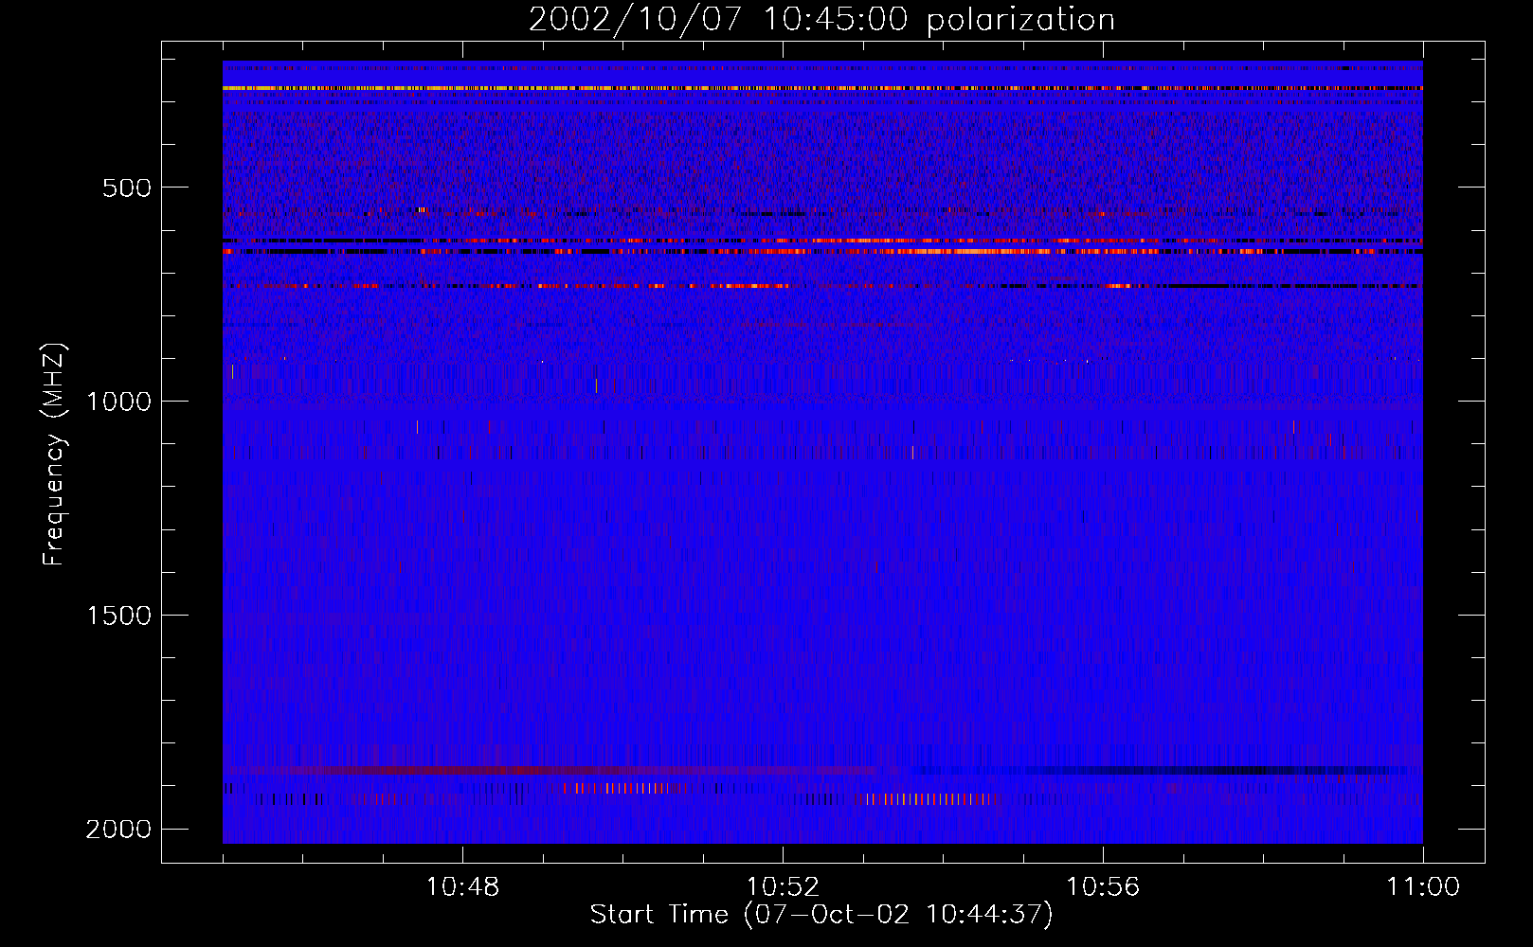Click the 1000 frequency tick label

click(x=118, y=402)
